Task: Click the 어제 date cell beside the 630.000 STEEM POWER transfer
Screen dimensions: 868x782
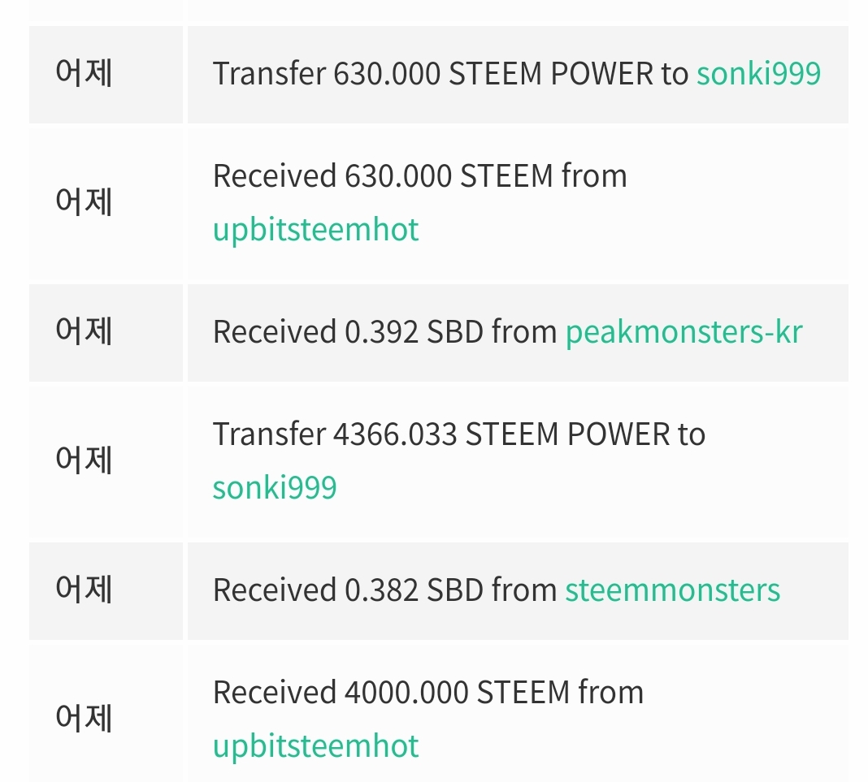Action: pos(84,74)
